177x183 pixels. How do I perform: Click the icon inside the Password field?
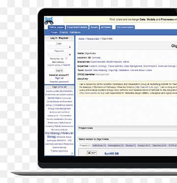pos(70,55)
